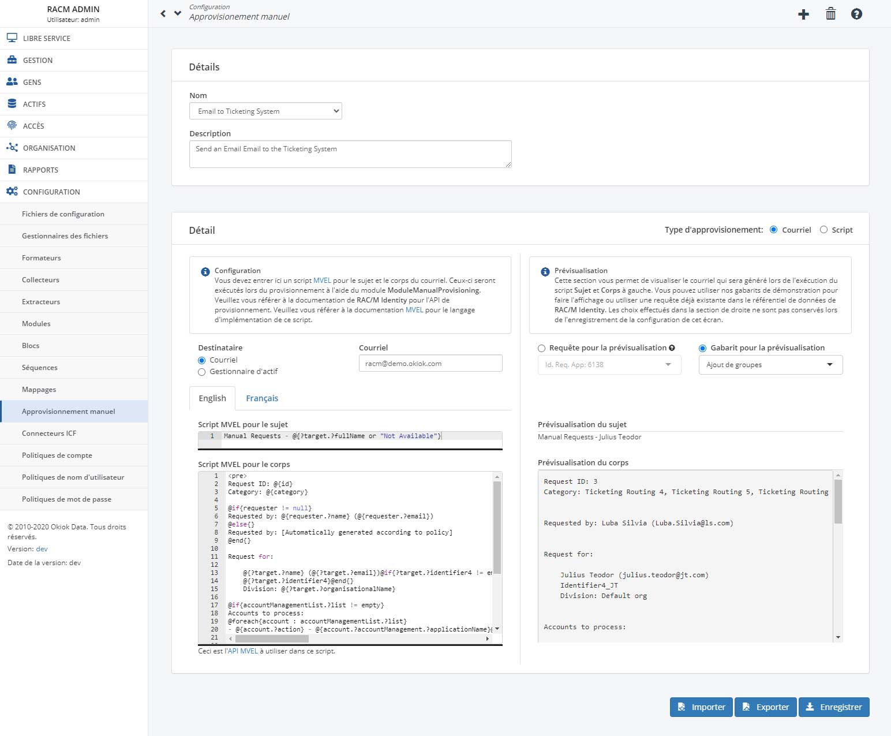Open the Nom dropdown Email to Ticketing System
Viewport: 891px width, 736px height.
[x=265, y=111]
